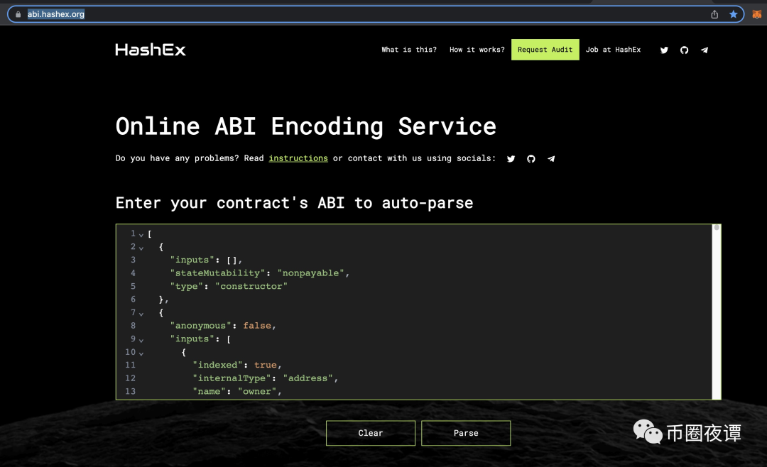Click the Request Audit button
This screenshot has width=767, height=467.
545,50
